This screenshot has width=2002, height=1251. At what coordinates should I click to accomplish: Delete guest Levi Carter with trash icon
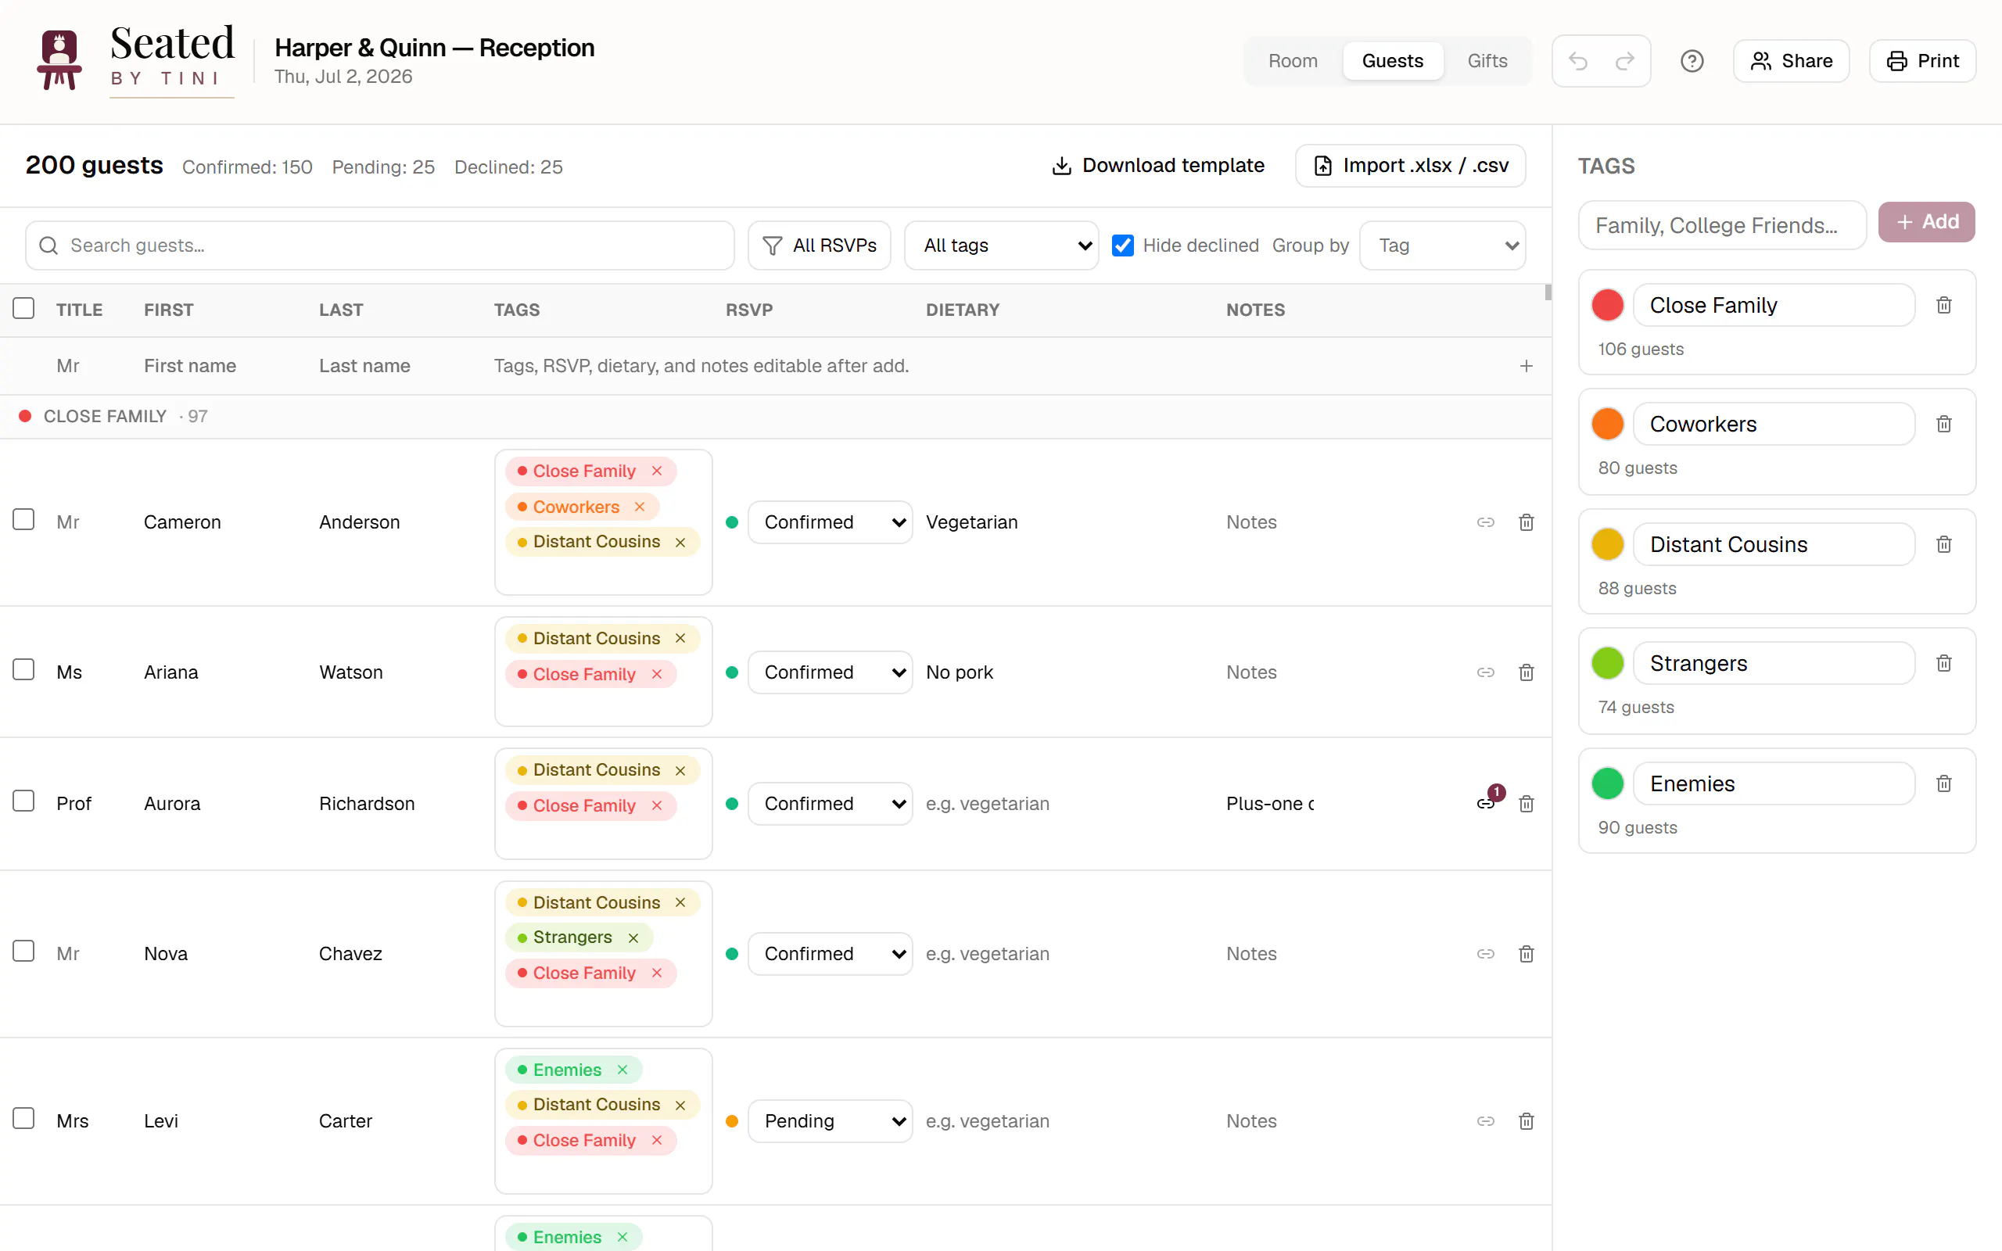click(1527, 1121)
